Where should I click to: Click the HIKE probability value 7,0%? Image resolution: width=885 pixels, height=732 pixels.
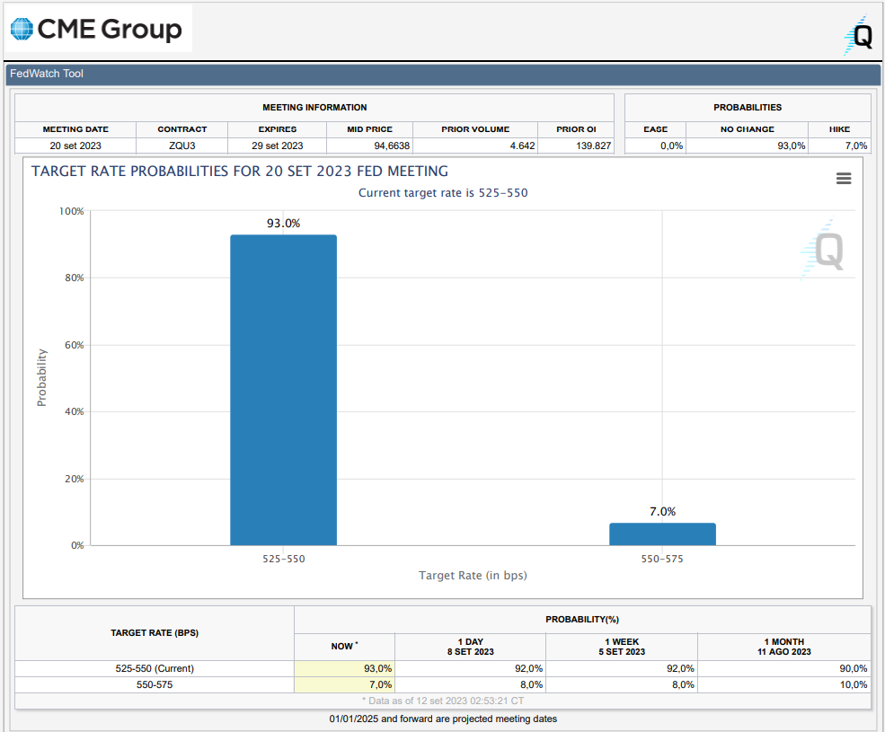coord(839,146)
